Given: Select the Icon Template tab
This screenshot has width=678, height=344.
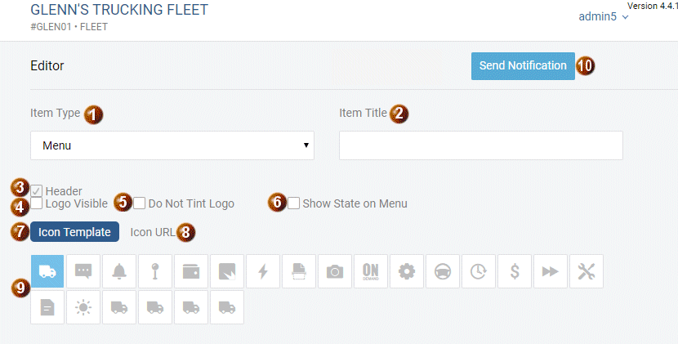Looking at the screenshot, I should tap(75, 232).
